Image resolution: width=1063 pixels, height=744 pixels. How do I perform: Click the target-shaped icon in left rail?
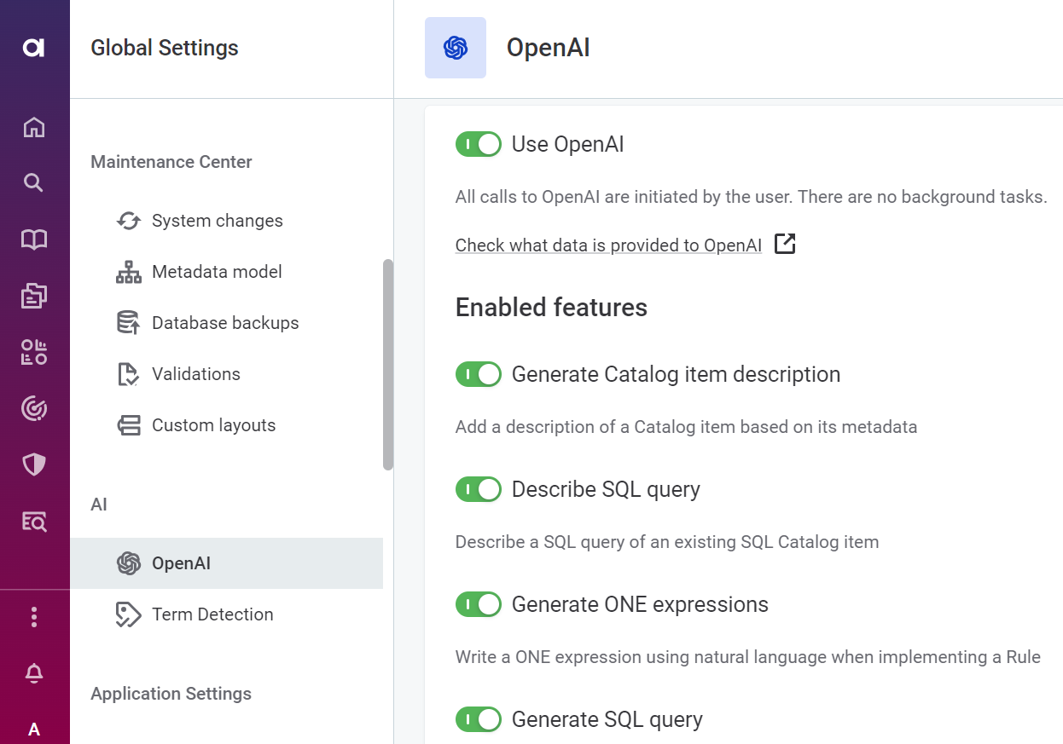pos(34,409)
